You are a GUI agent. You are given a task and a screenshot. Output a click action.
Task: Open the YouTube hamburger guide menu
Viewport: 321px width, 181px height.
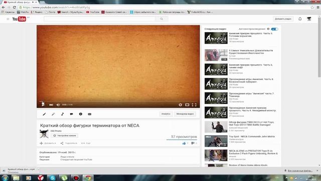click(8, 19)
